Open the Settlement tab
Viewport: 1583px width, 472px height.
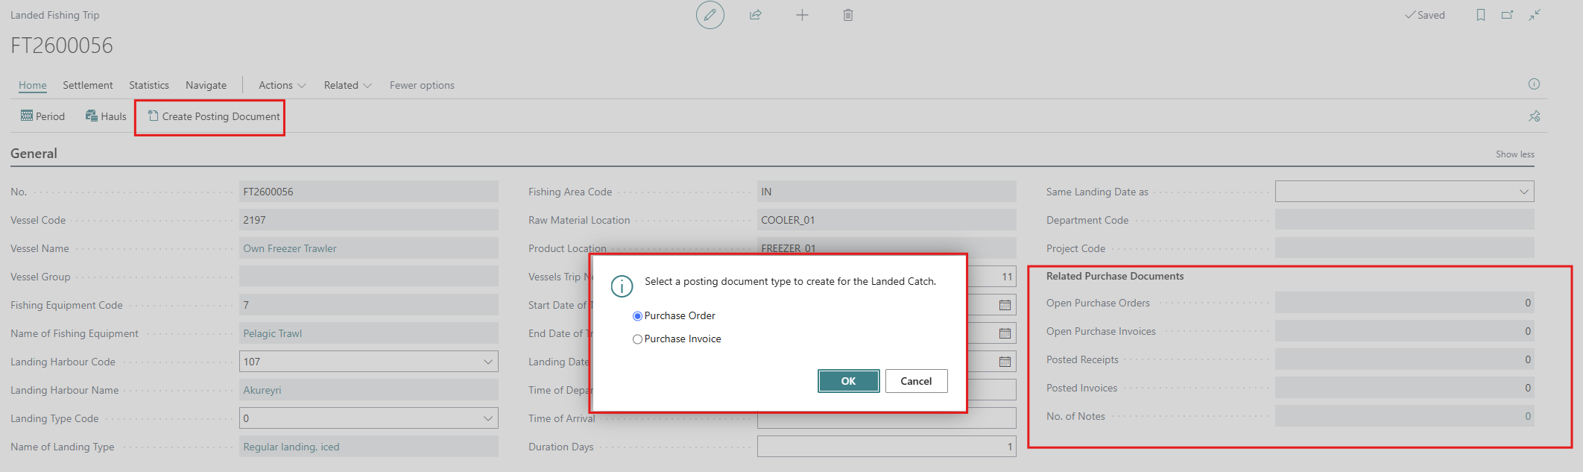pyautogui.click(x=88, y=85)
